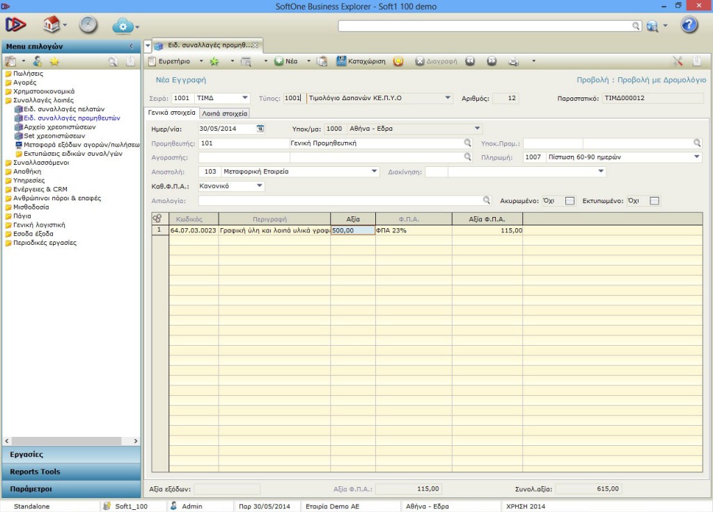This screenshot has height=512, width=713.
Task: Open the tools wrench icon in record toolbar
Action: [x=677, y=61]
